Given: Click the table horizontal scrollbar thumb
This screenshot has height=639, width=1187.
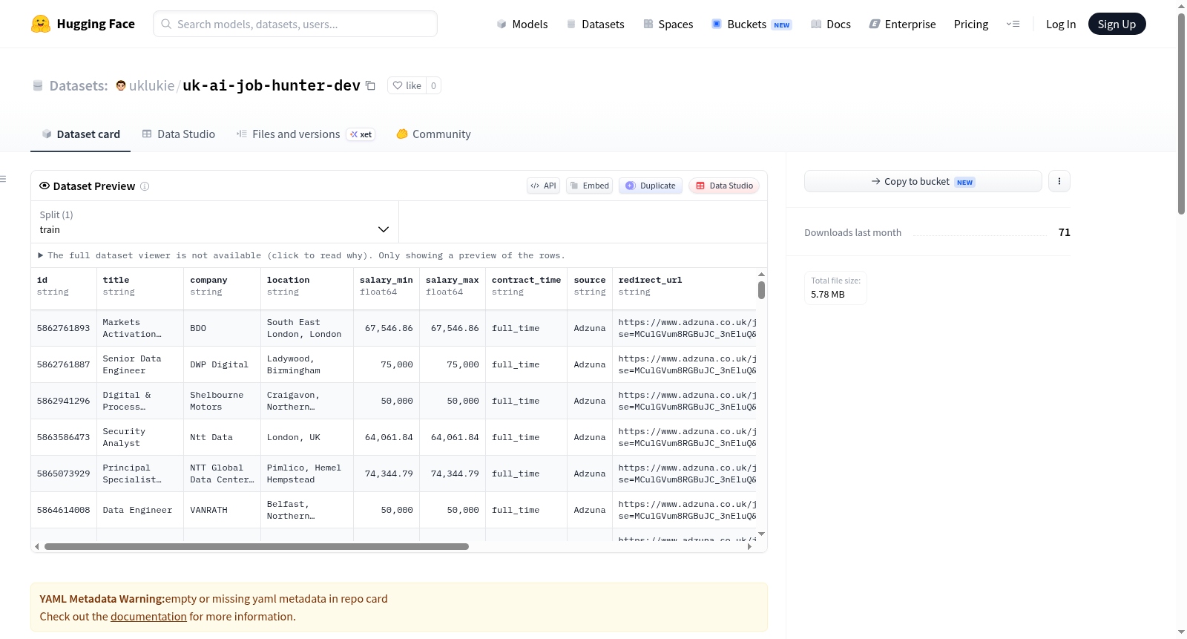Looking at the screenshot, I should (x=257, y=547).
